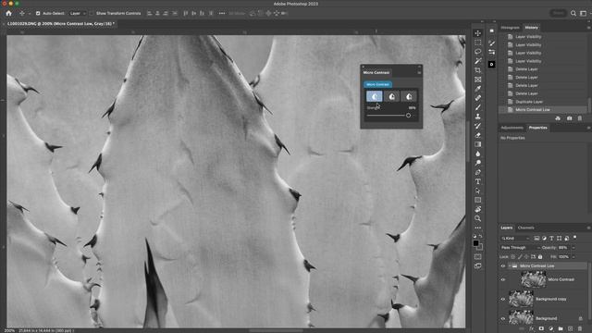Select the Clone Stamp tool

point(478,117)
